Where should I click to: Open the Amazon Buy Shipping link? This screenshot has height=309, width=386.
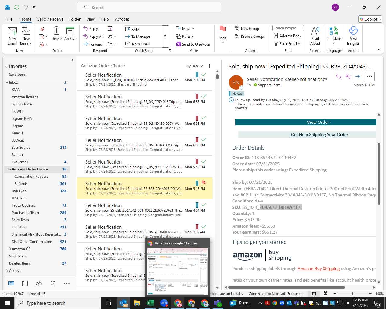[x=318, y=269]
